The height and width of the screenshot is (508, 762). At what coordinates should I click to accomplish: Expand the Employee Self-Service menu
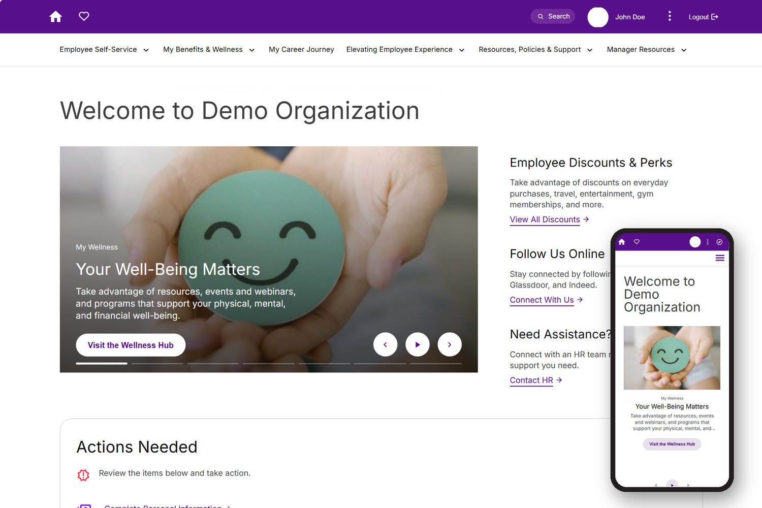pyautogui.click(x=104, y=50)
